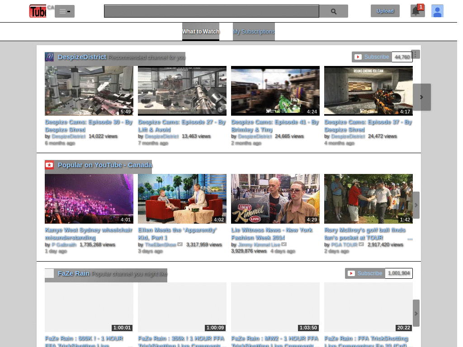Click the 44,760 subscriber count
The width and height of the screenshot is (463, 347).
point(402,57)
